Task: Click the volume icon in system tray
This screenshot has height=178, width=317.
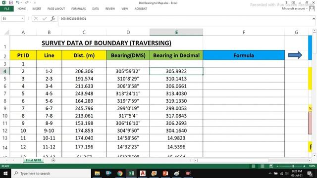Action: pos(286,174)
